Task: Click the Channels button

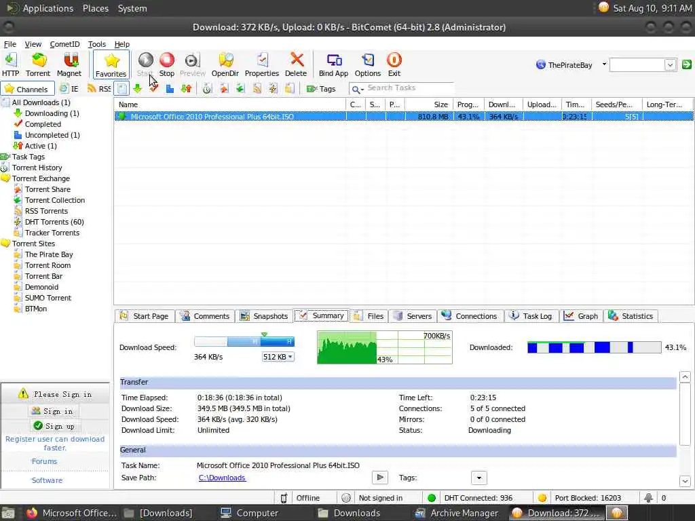Action: pos(27,89)
